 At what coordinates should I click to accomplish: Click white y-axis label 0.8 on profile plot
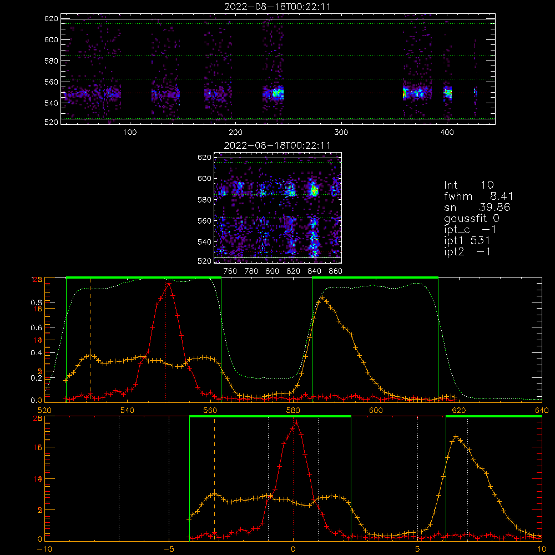[x=37, y=302]
